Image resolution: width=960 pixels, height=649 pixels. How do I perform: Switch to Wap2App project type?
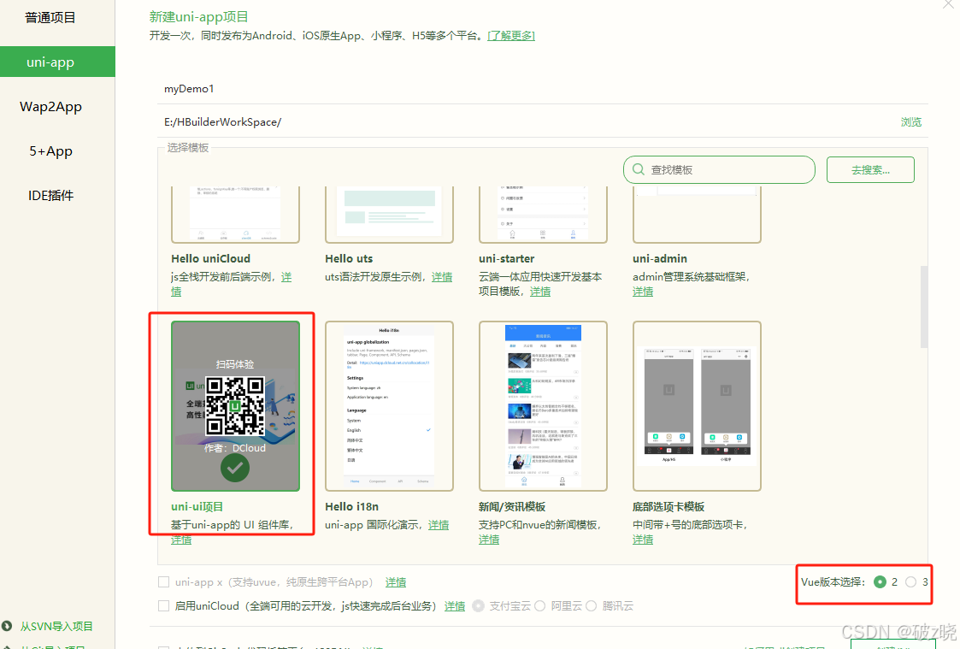pyautogui.click(x=50, y=107)
